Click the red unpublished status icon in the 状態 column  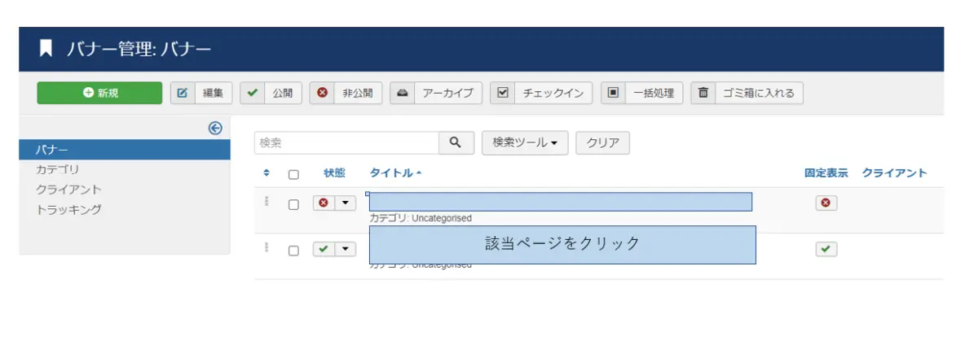(x=324, y=203)
